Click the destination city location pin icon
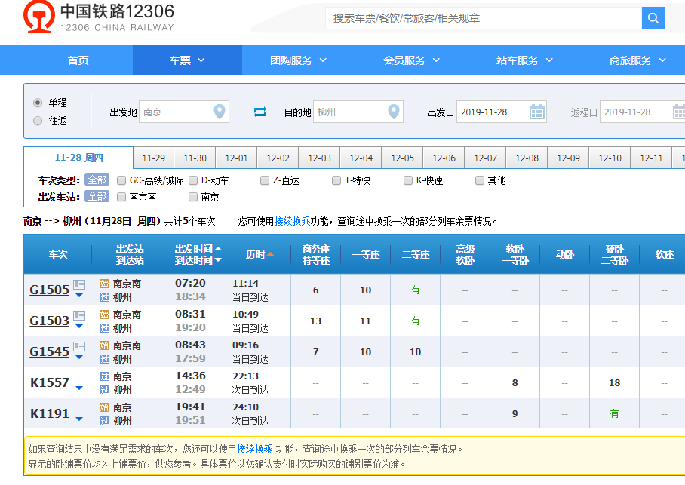 [394, 112]
